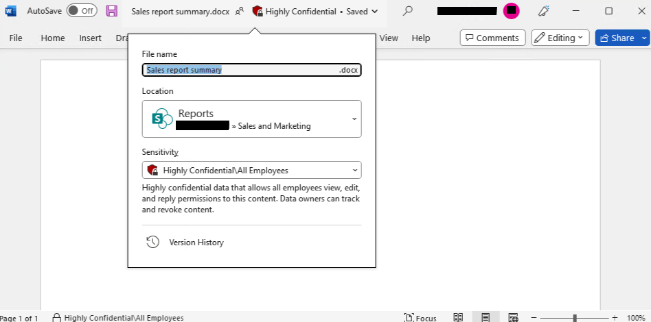Image resolution: width=651 pixels, height=322 pixels.
Task: Select Print Layout view in status bar
Action: point(486,317)
